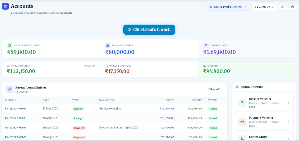This screenshot has width=299, height=141.
Task: Click the Accounts bank building icon
Action: (x=5, y=6)
